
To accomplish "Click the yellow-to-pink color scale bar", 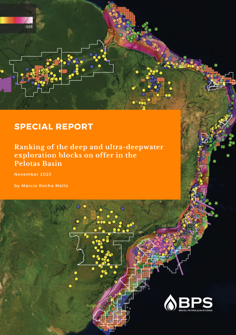I will click(16, 20).
